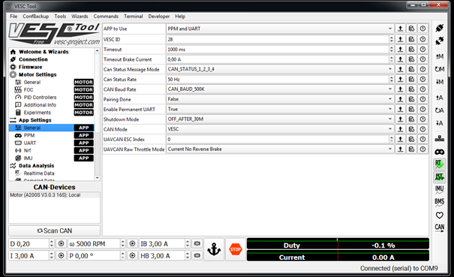454x277 pixels.
Task: Run position play button next to P 0,00
Action: [132, 255]
